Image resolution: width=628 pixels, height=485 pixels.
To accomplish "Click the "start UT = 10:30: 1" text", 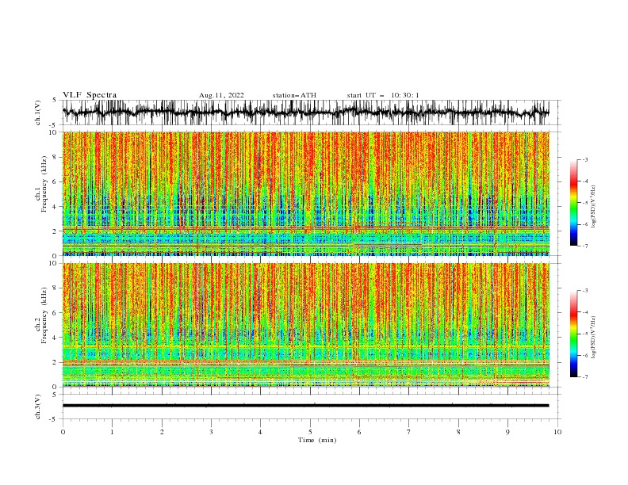I will [x=383, y=95].
